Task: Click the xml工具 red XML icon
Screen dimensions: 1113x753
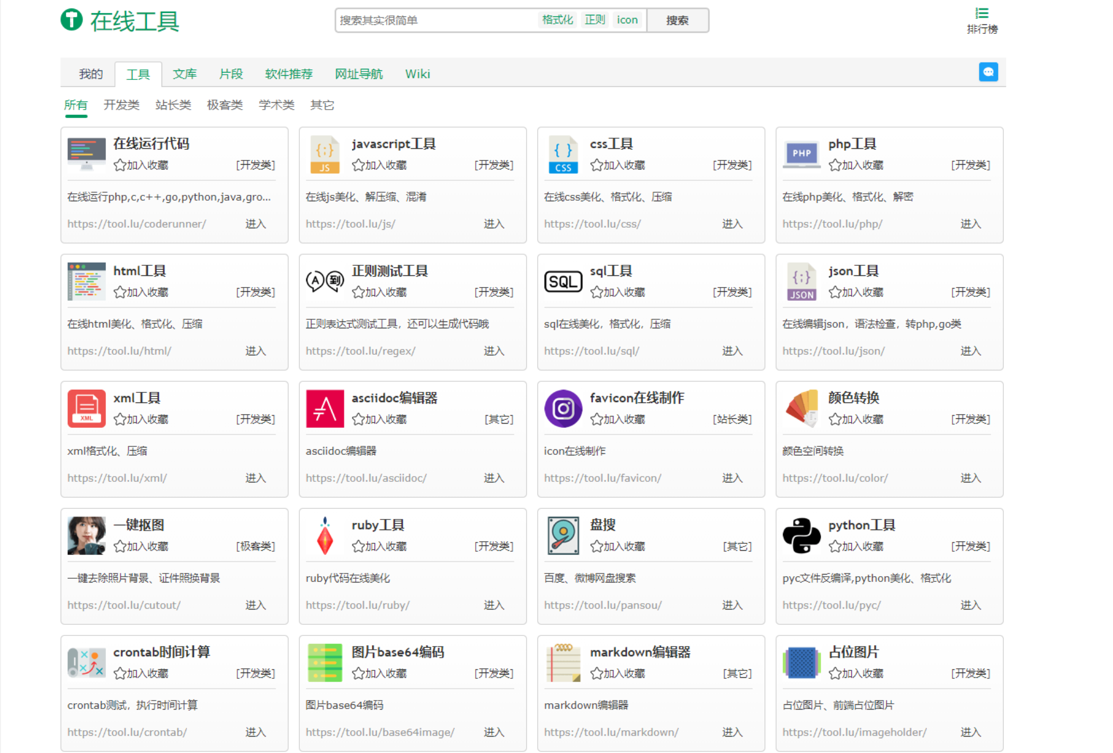Action: (x=86, y=408)
